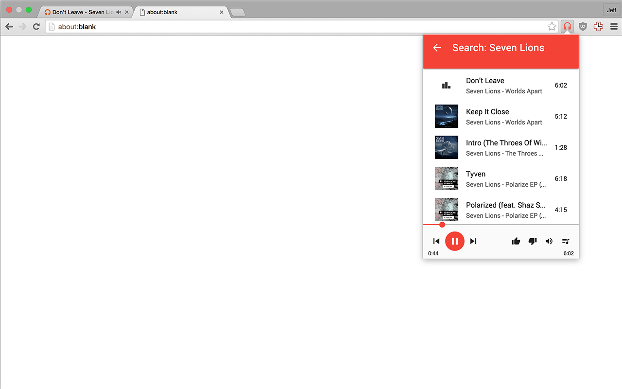Screen dimensions: 622x389
Task: Reload the page
Action: pyautogui.click(x=36, y=27)
